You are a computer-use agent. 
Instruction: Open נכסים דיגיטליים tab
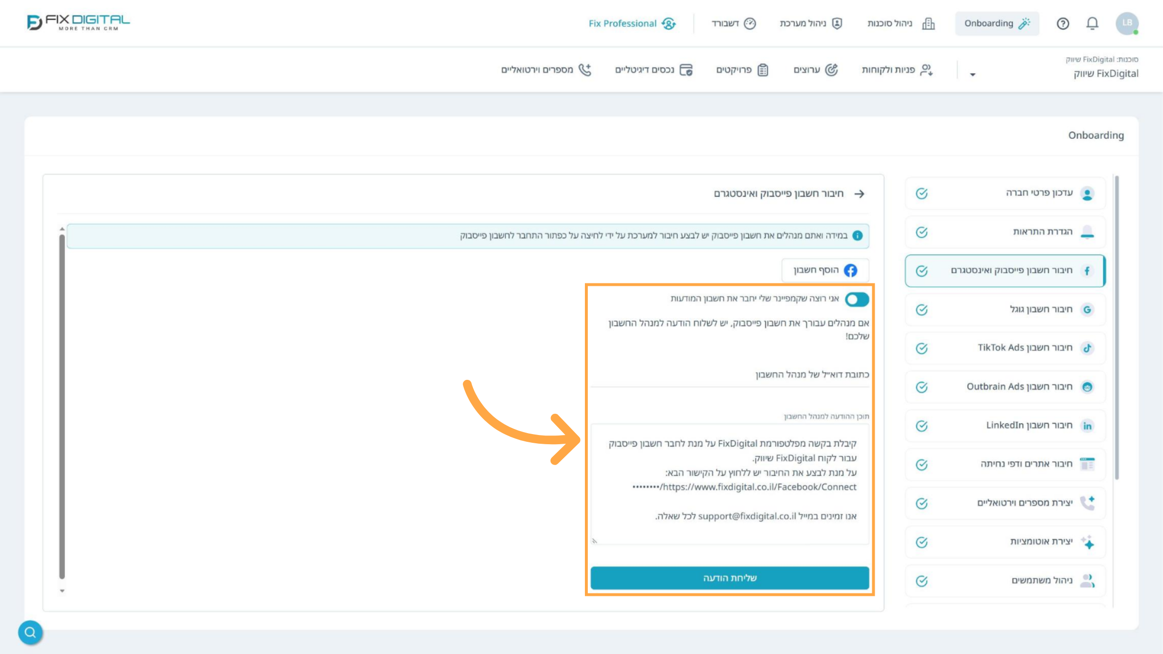coord(654,70)
